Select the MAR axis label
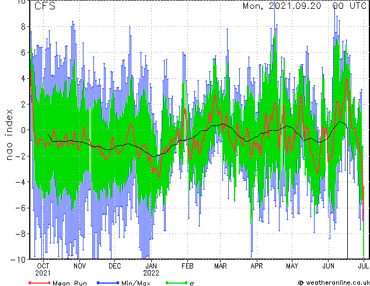 click(221, 266)
